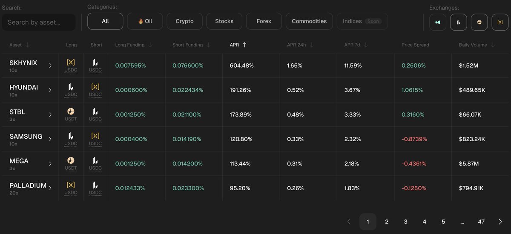Go to page 4
The height and width of the screenshot is (234, 511).
coord(425,222)
